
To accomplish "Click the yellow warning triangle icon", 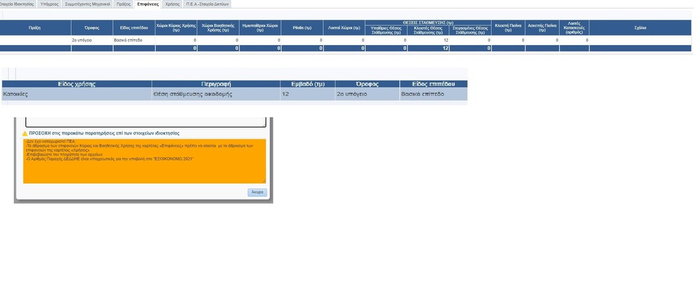I will pyautogui.click(x=25, y=134).
